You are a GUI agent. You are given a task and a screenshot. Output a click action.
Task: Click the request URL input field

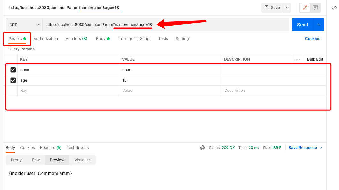[166, 25]
